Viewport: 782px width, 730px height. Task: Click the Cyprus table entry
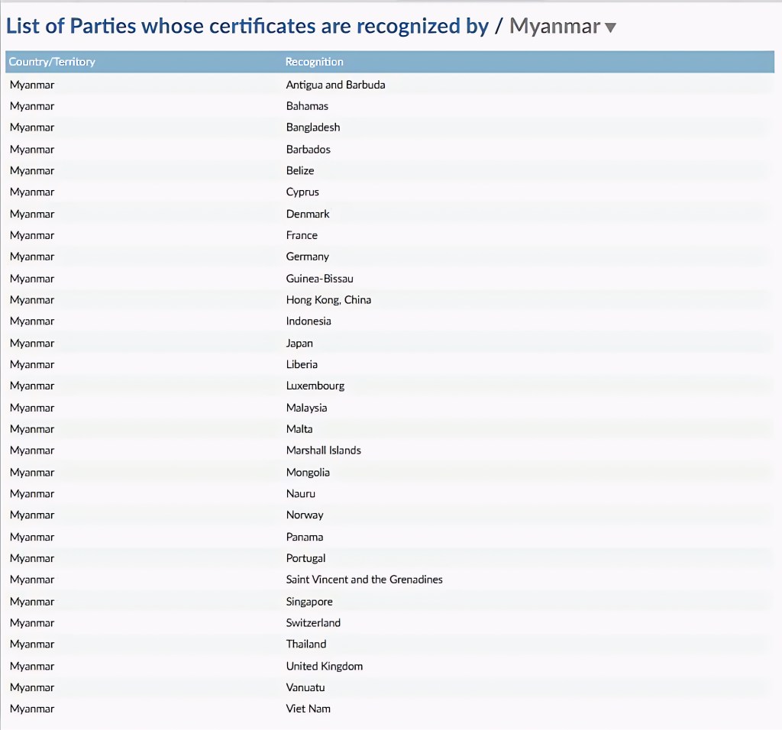click(x=302, y=192)
